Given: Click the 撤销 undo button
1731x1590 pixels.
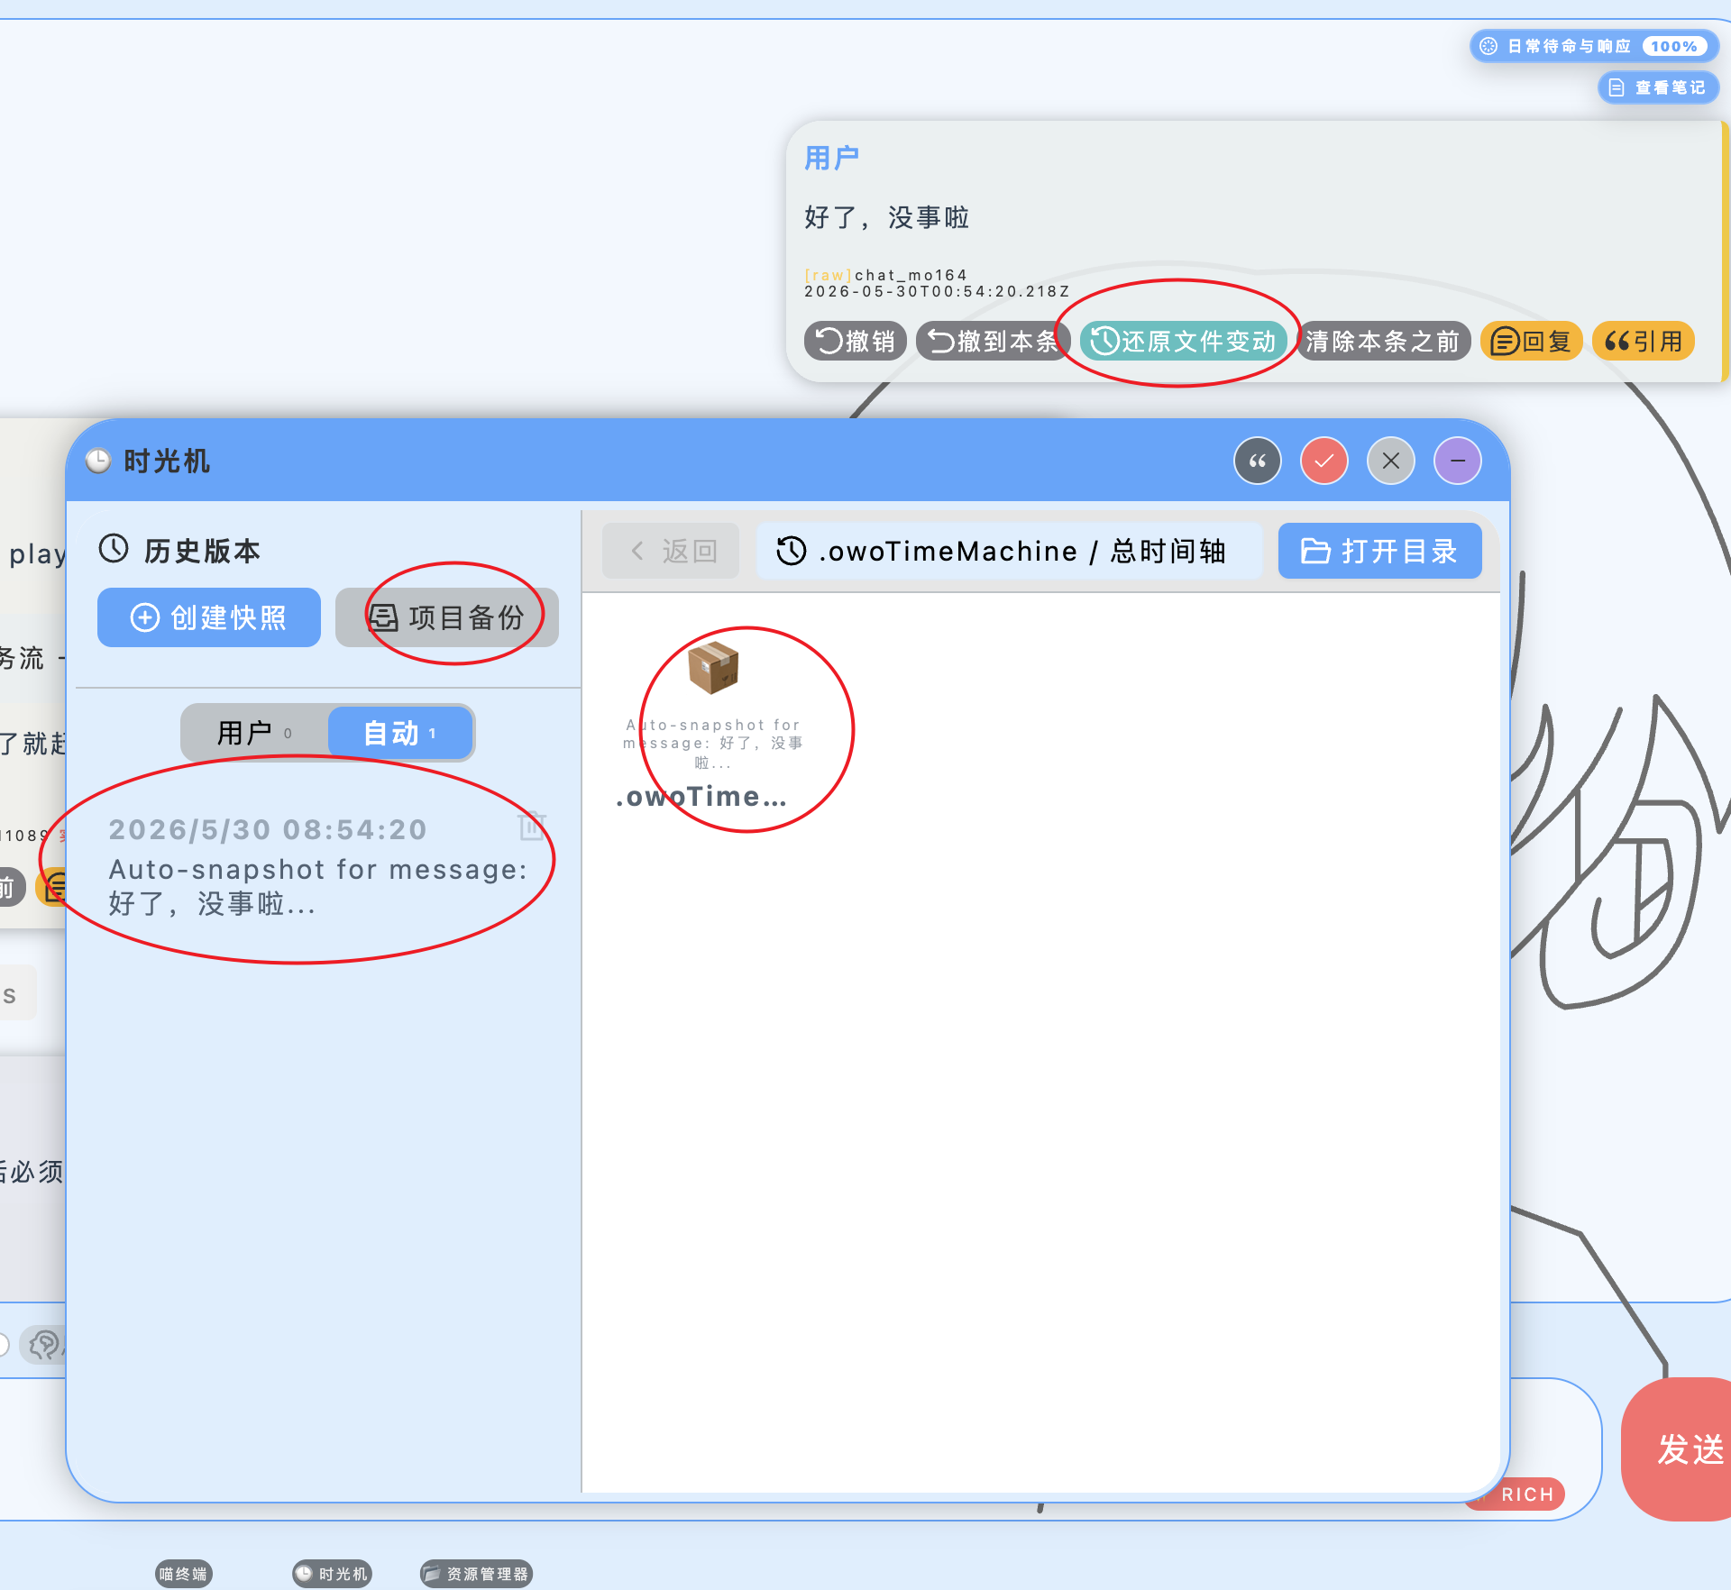Looking at the screenshot, I should point(855,341).
